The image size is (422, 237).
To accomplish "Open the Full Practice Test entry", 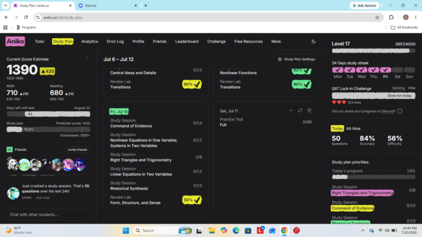I will (x=266, y=122).
